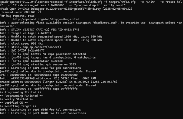Click the 'Cortex-M4 r0p1 processor detected' line
The height and width of the screenshot is (119, 183).
(43, 54)
